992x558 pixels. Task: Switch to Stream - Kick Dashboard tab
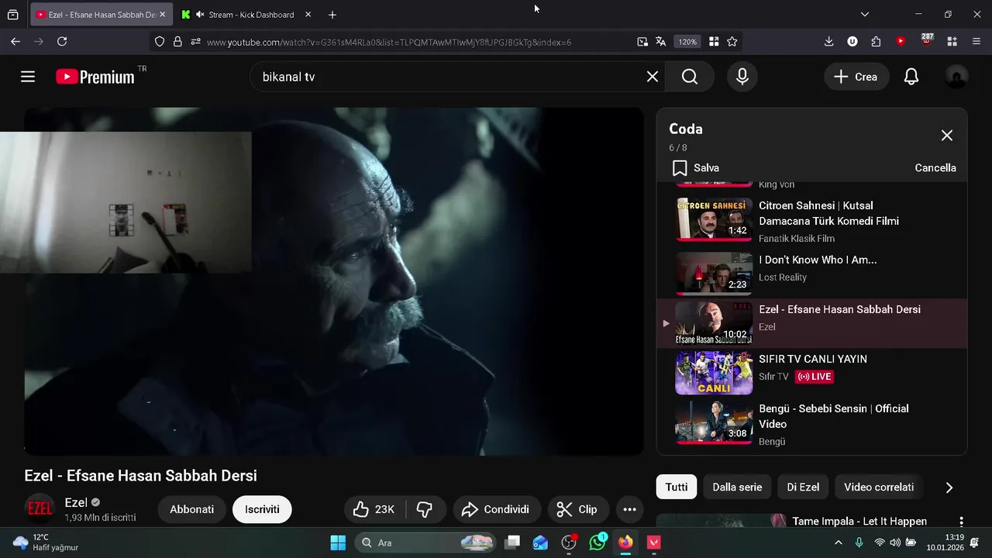(245, 15)
